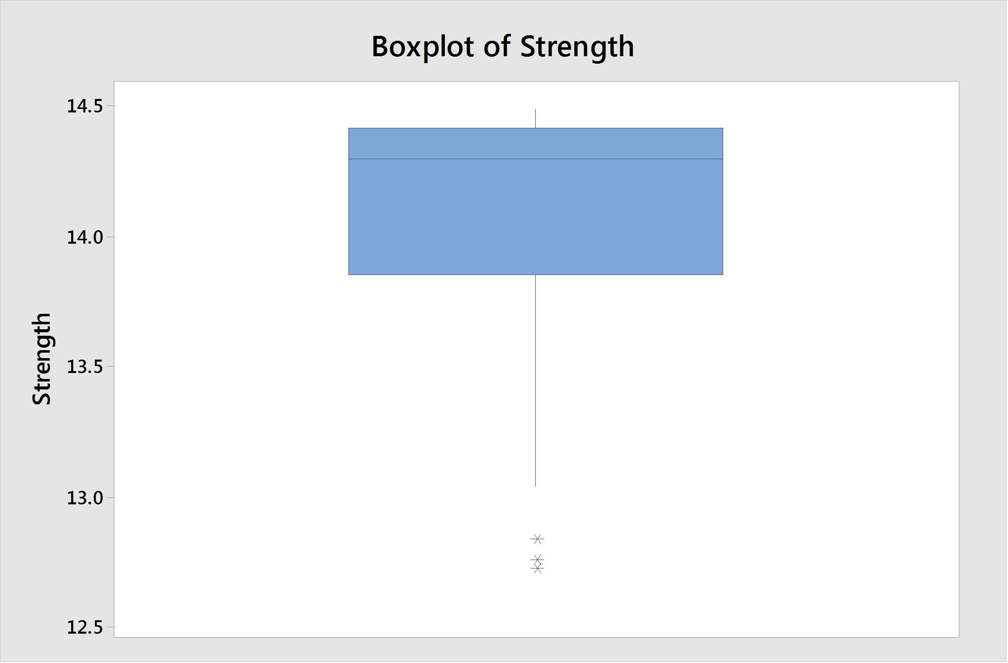Click the 14.0 y-axis tick label
The image size is (1008, 663).
[x=84, y=237]
